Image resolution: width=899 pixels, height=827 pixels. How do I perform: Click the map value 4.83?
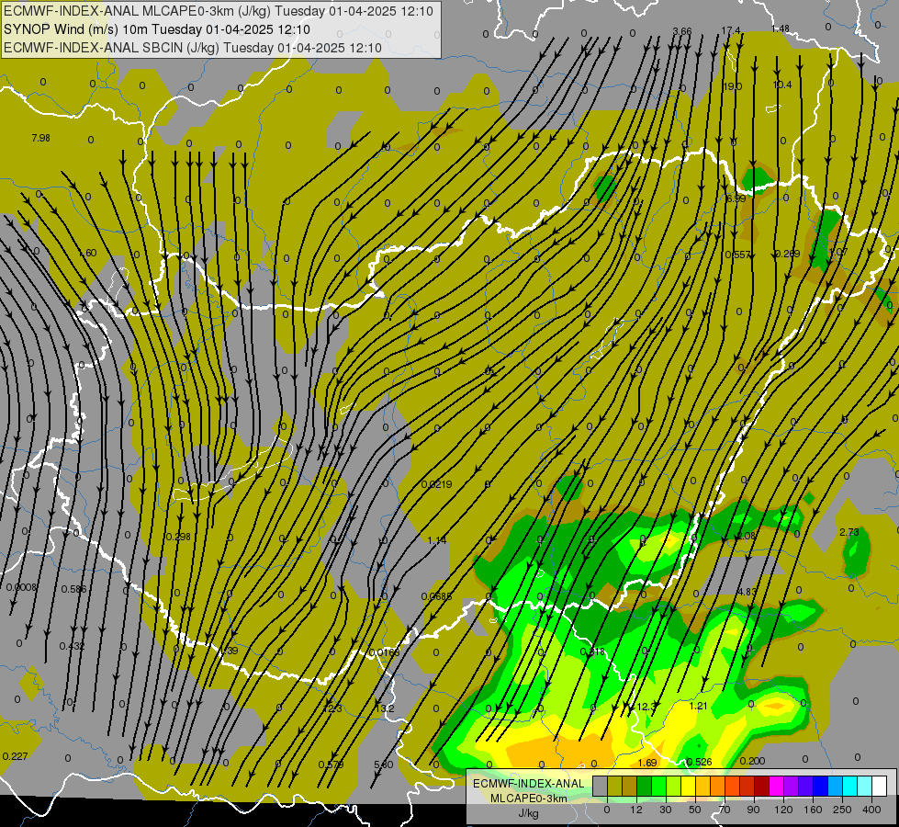pos(747,592)
